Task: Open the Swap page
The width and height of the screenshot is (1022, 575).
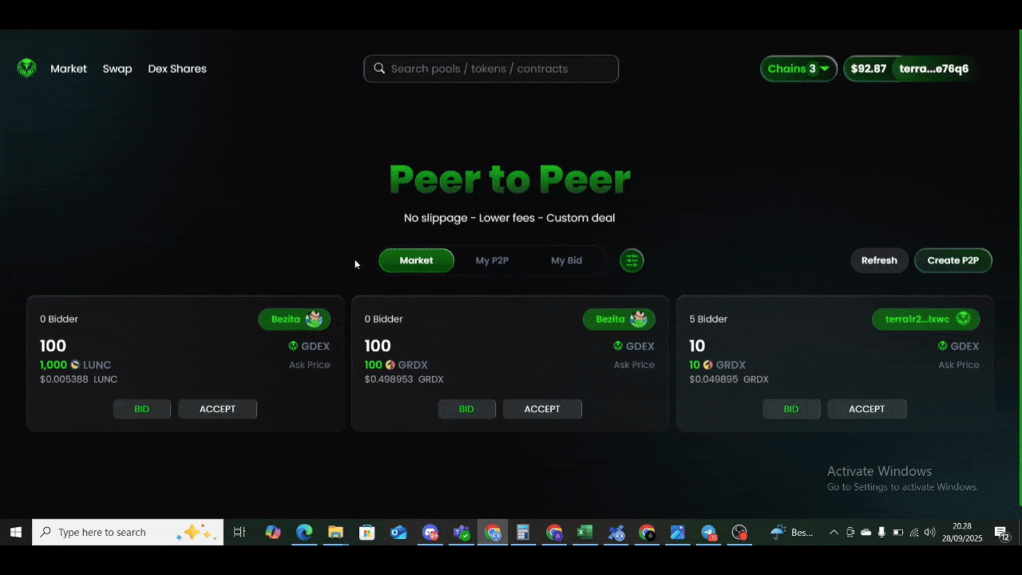Action: [117, 68]
